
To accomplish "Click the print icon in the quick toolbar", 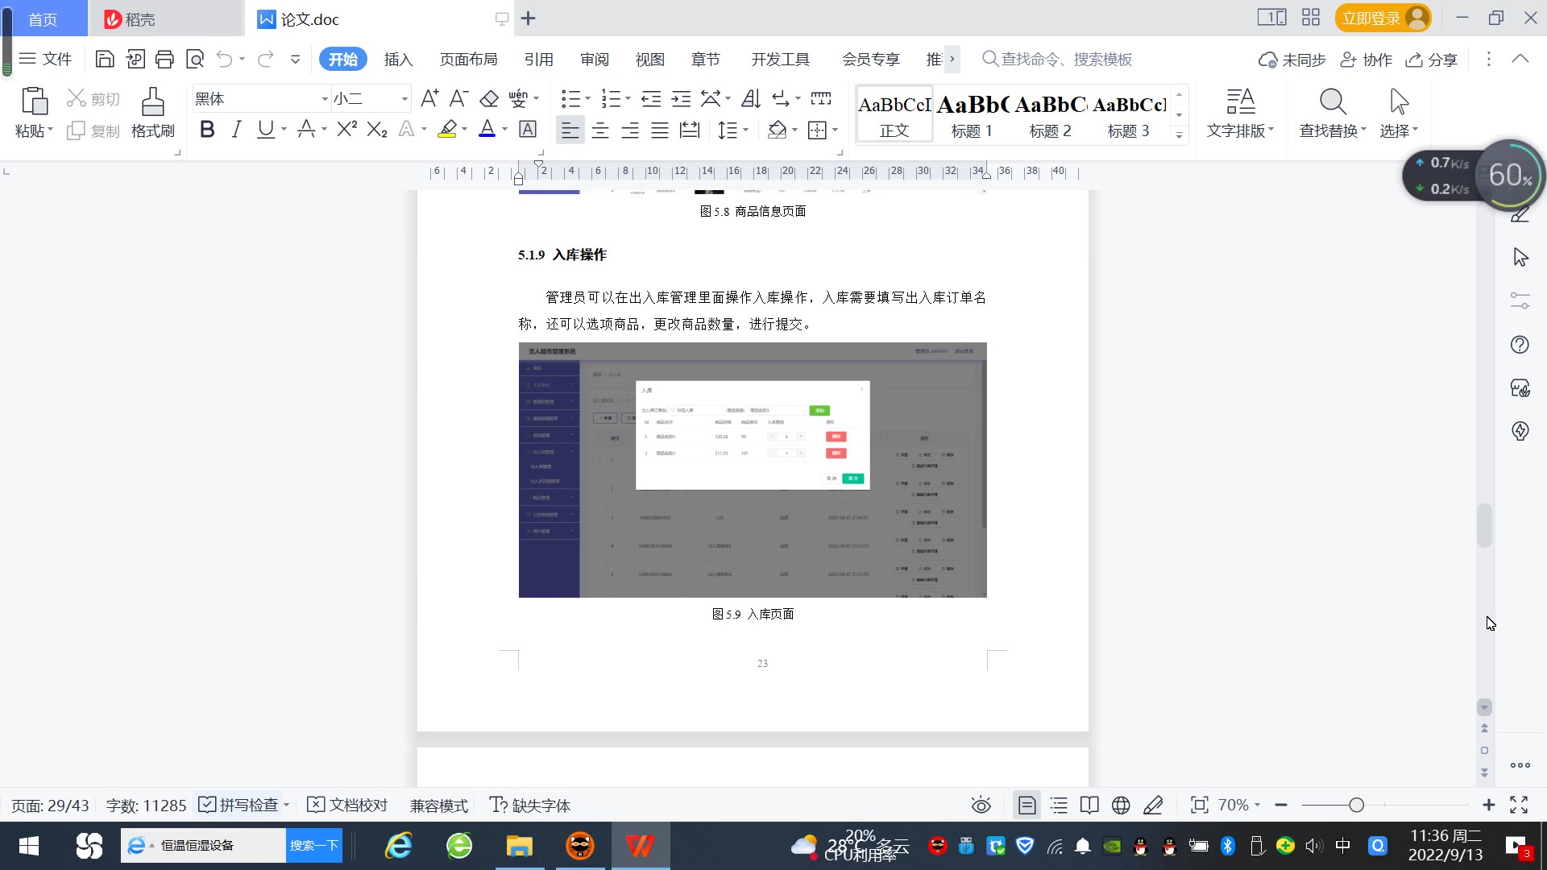I will [x=164, y=59].
